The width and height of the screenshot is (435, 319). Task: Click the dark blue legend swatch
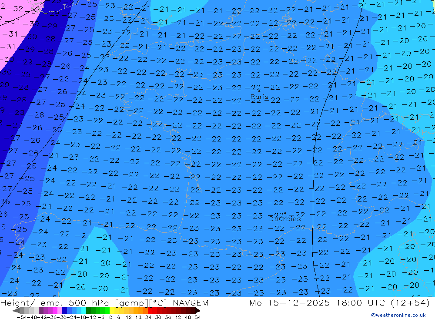pyautogui.click(x=64, y=311)
